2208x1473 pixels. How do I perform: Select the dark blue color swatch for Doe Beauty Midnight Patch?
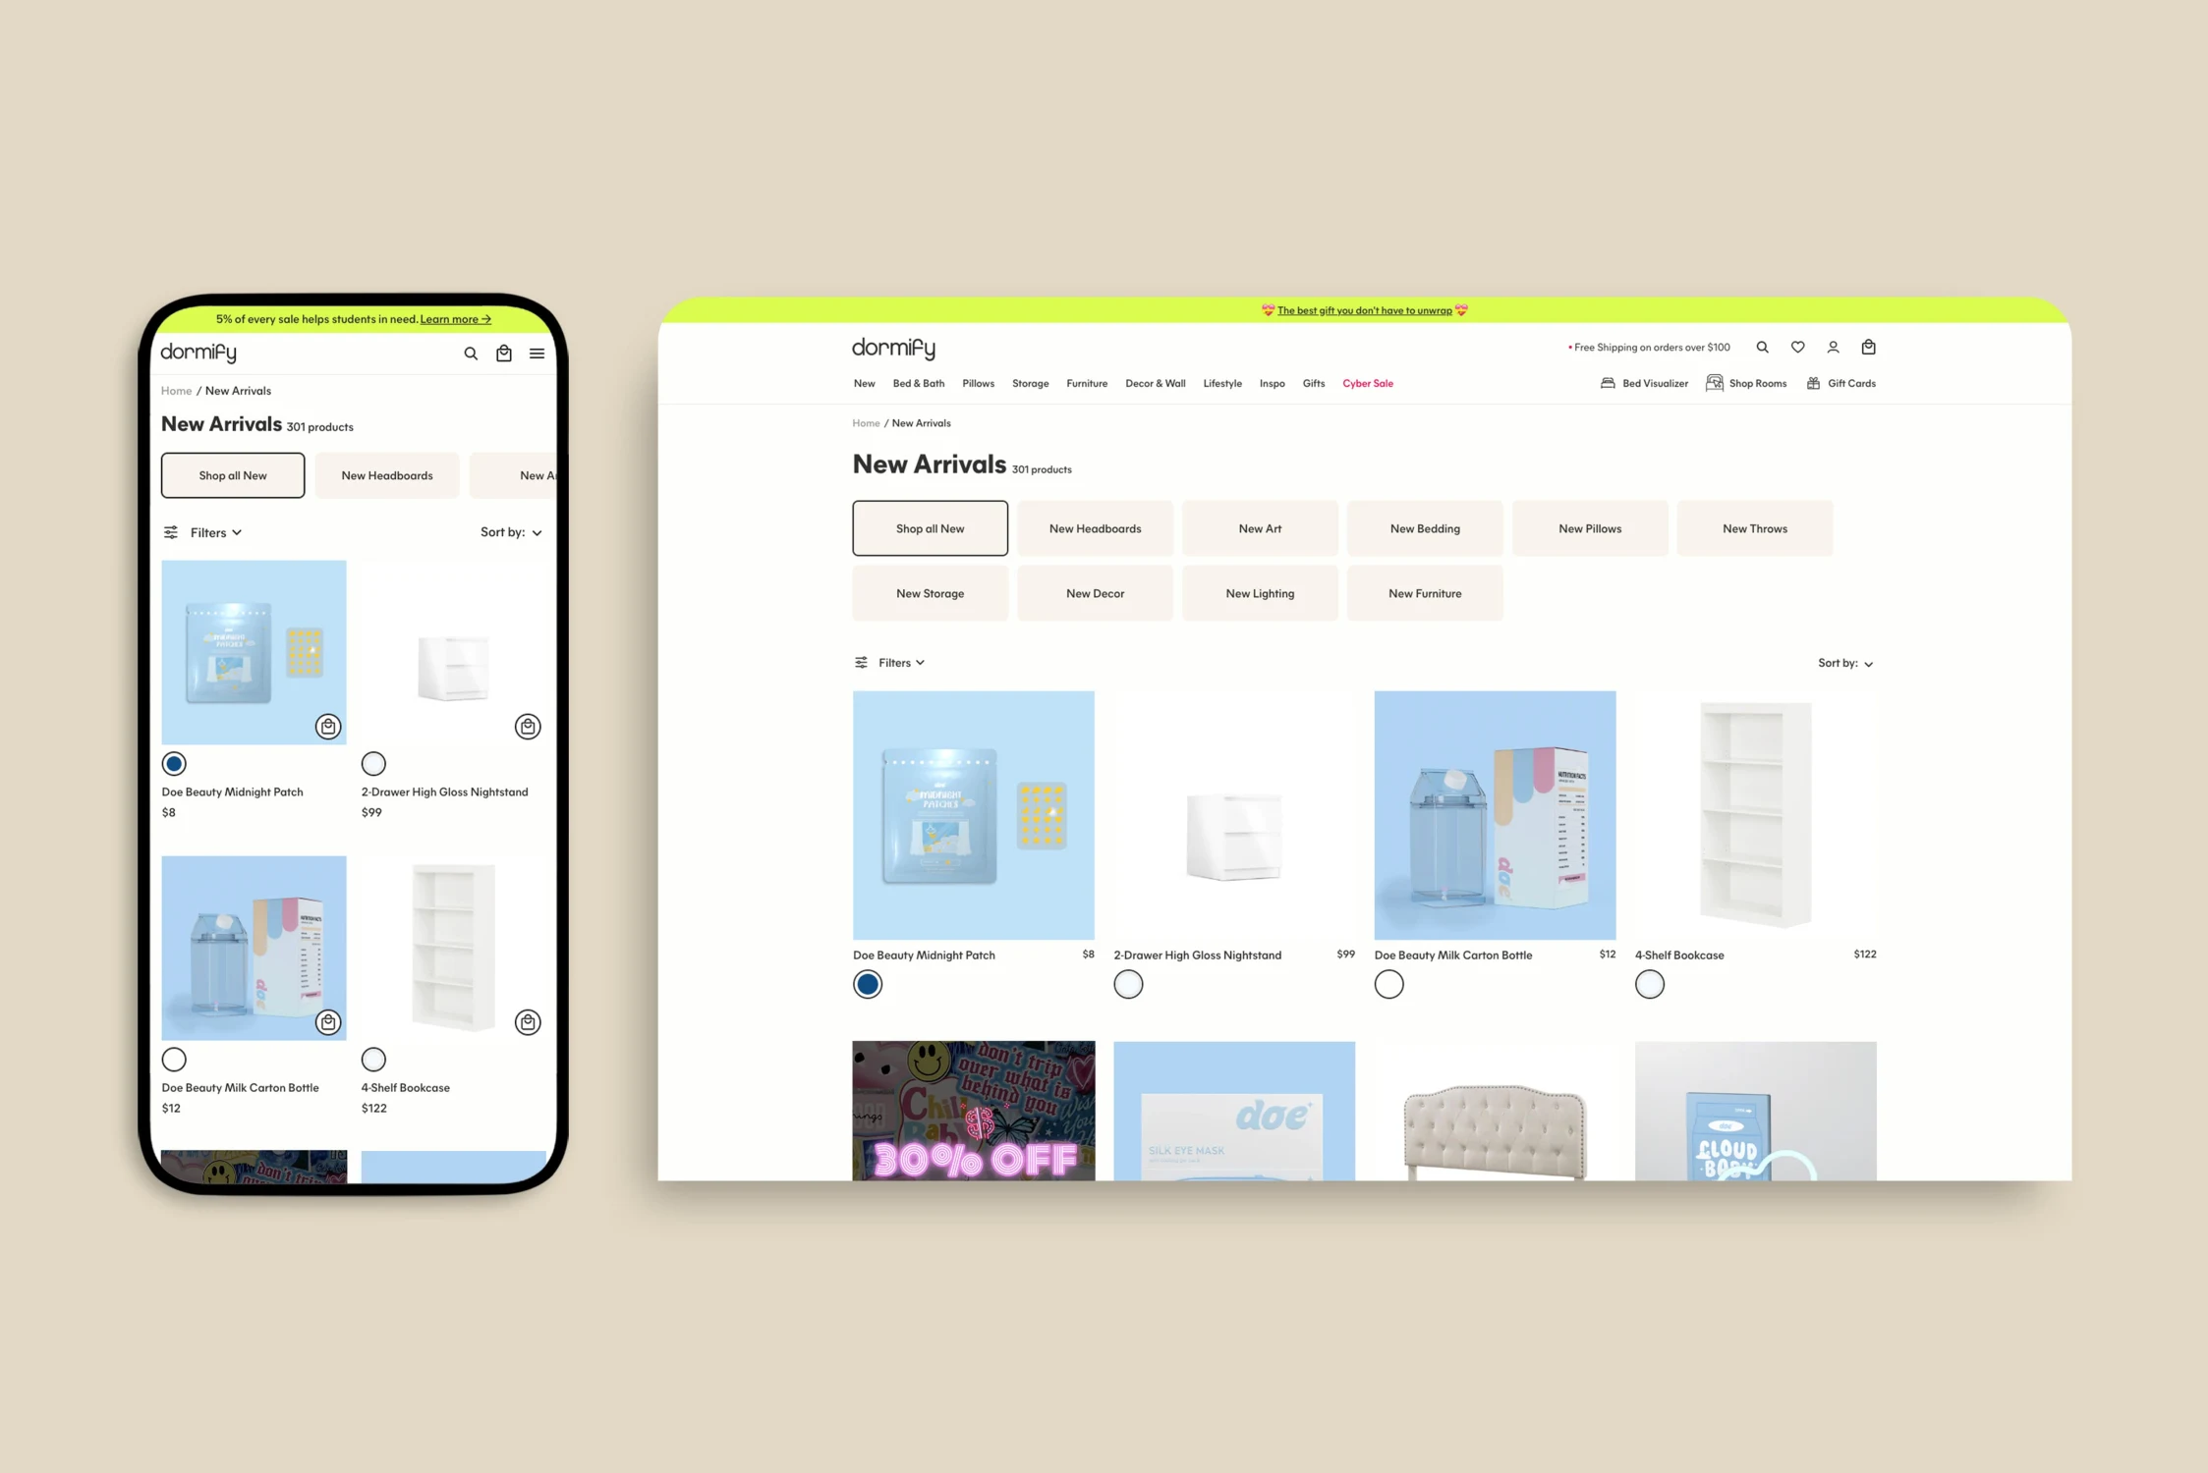867,983
